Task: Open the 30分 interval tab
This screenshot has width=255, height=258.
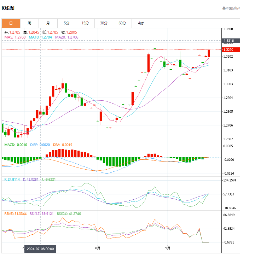Action: pyautogui.click(x=104, y=23)
